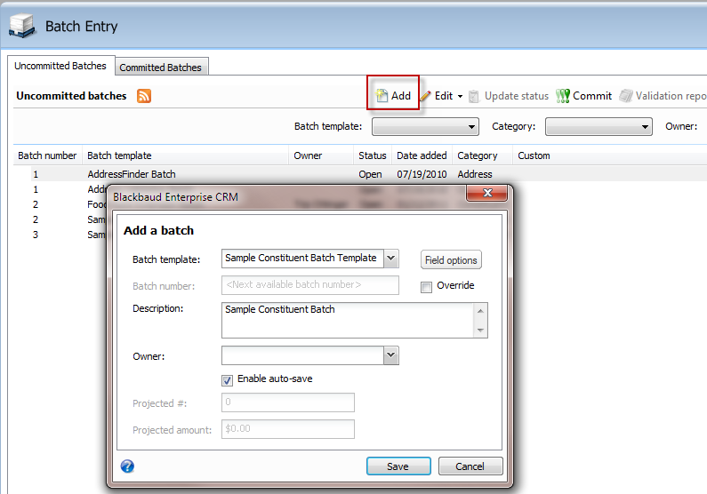Screen dimensions: 707x494
Task: Click the Save button
Action: click(398, 466)
